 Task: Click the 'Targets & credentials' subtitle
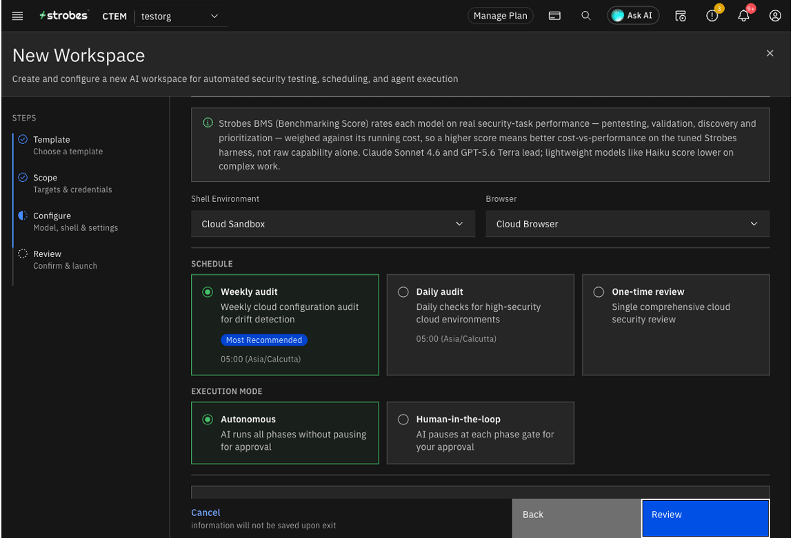point(72,190)
